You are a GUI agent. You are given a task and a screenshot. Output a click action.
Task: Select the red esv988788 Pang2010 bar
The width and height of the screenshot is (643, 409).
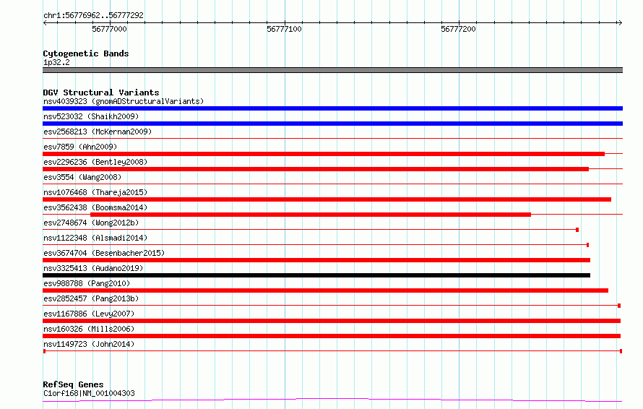325,290
